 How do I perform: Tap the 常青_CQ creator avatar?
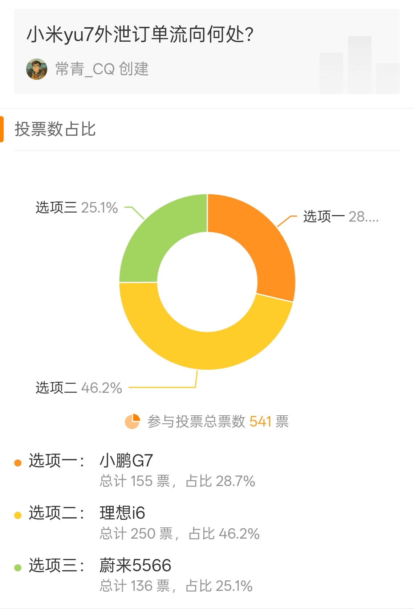(x=37, y=69)
